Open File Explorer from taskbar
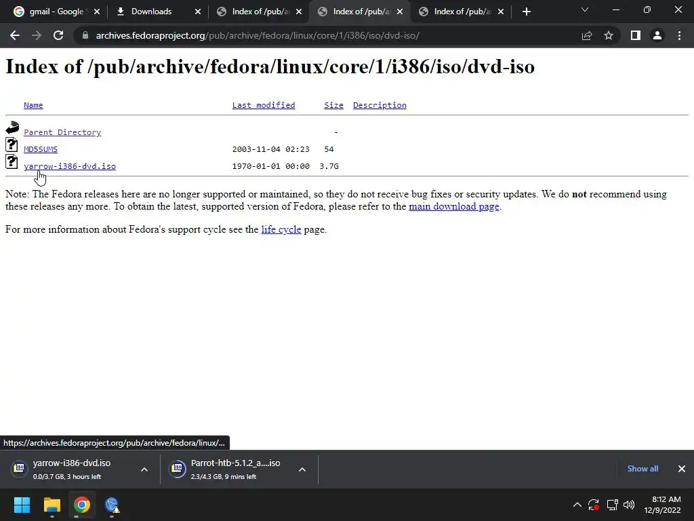The width and height of the screenshot is (694, 521). click(52, 505)
